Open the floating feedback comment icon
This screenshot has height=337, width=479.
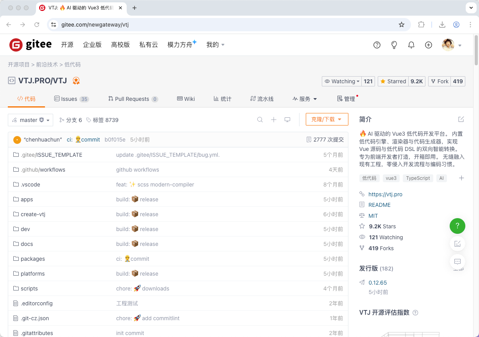click(x=457, y=262)
